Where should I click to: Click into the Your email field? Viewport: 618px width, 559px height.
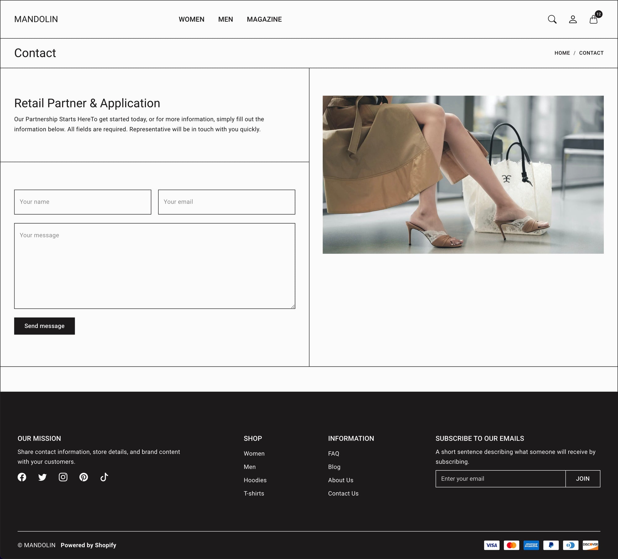coord(226,202)
